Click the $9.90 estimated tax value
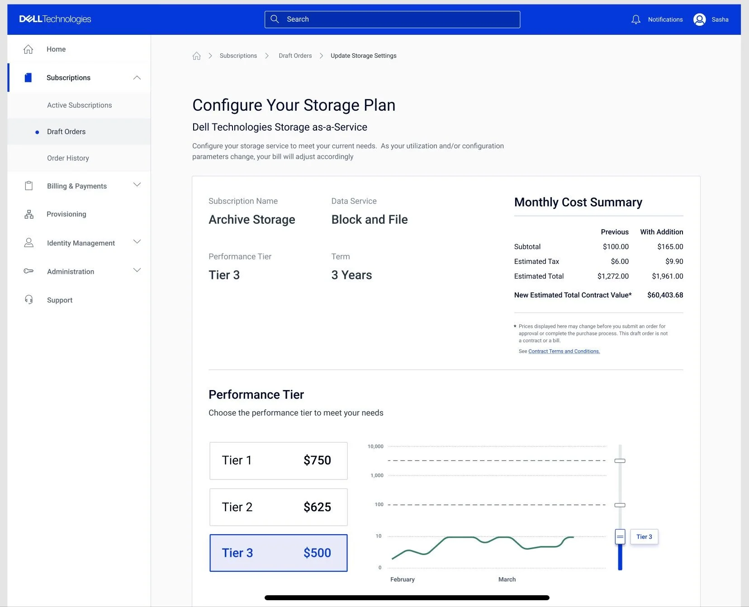Image resolution: width=749 pixels, height=607 pixels. pos(674,262)
